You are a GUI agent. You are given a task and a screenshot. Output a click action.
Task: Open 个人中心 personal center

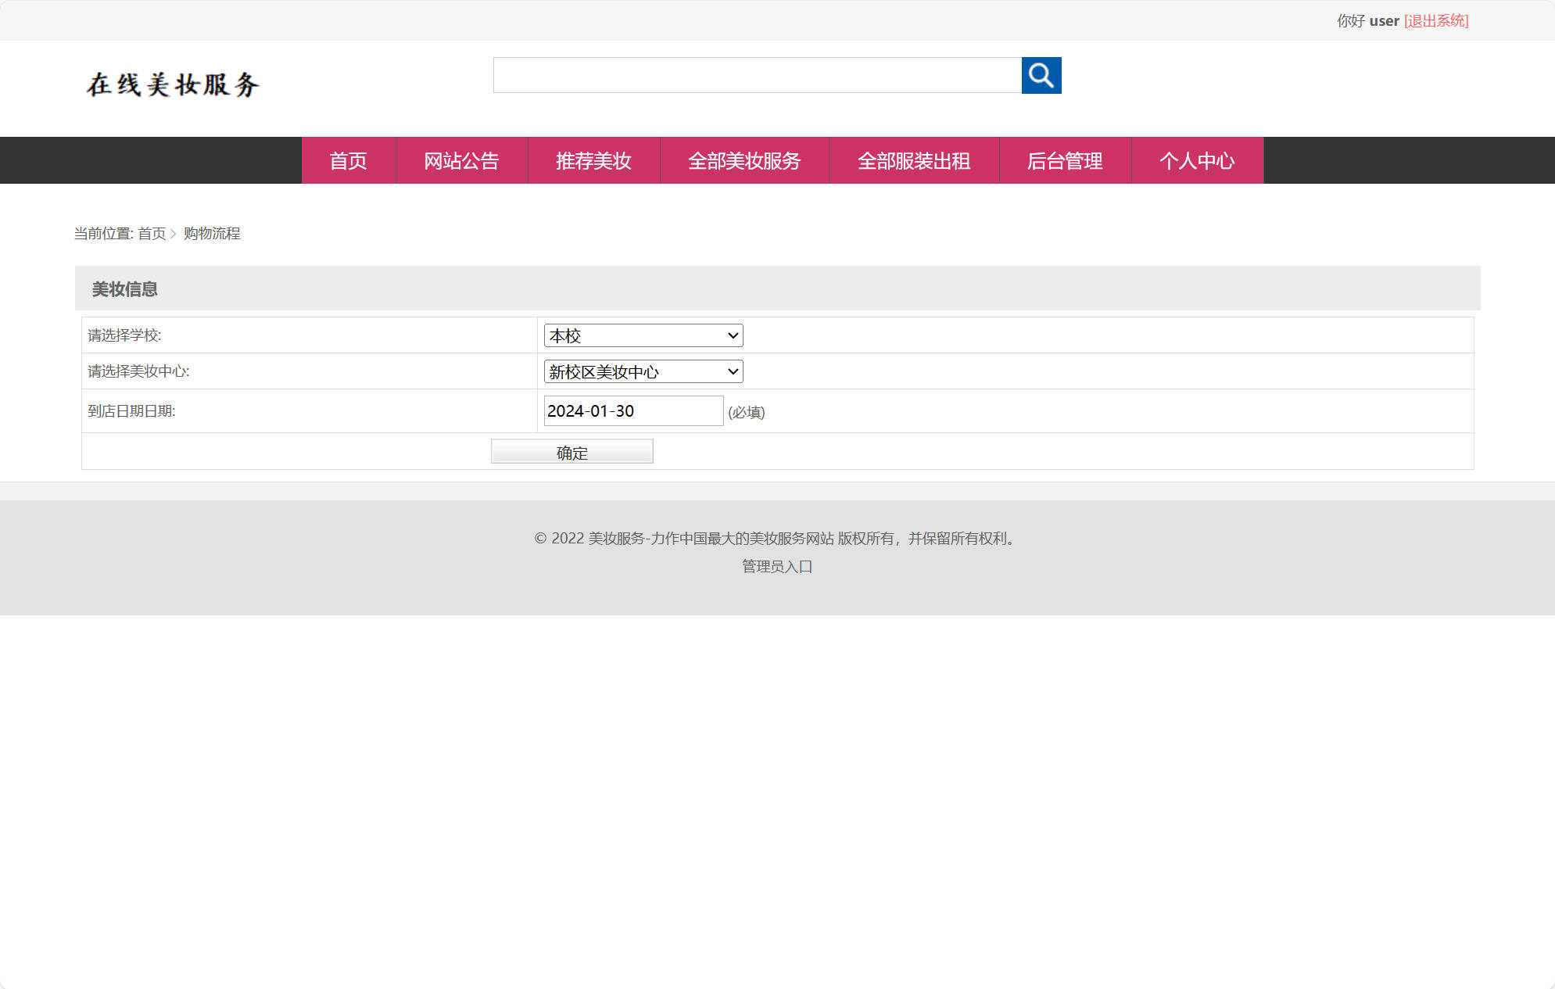1197,160
